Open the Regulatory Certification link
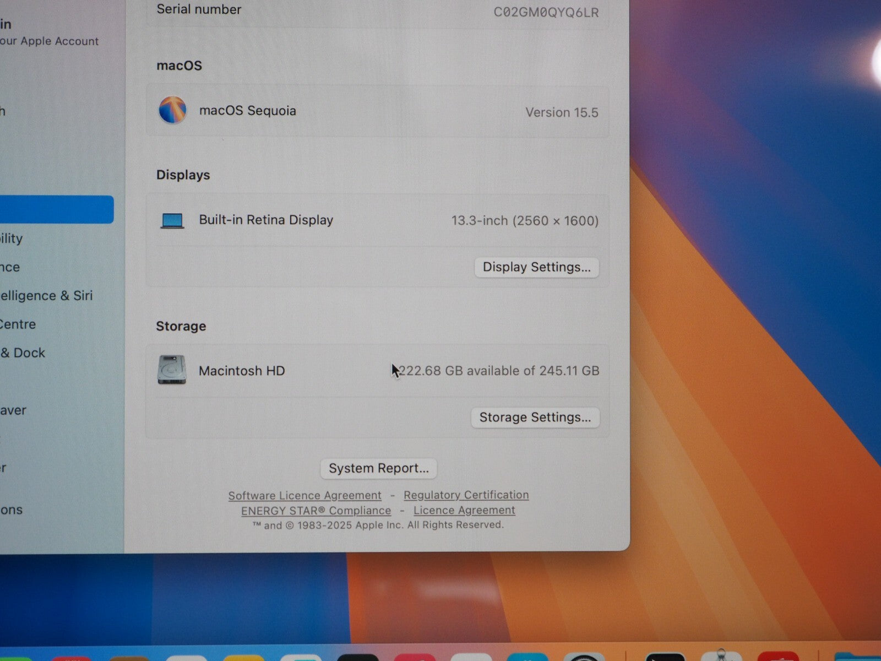Screen dimensions: 881x661 (x=466, y=495)
